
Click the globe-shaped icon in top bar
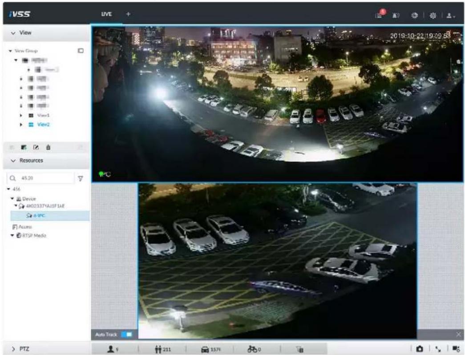415,15
